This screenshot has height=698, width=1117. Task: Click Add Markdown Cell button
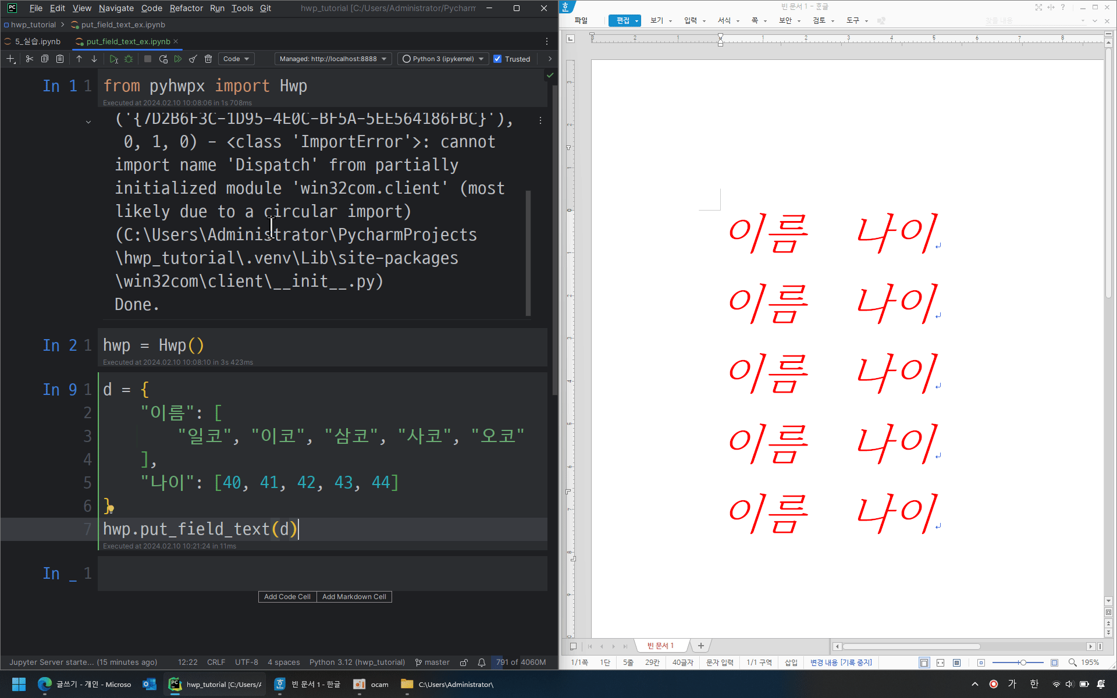(x=354, y=597)
